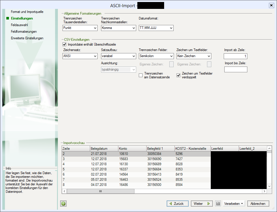Go to 'Feldauswahl' step
The width and height of the screenshot is (277, 212).
point(19,25)
